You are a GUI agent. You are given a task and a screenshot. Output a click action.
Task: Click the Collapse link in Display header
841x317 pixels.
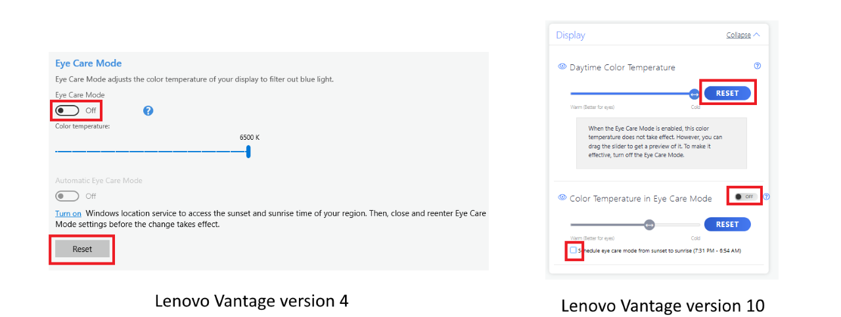(739, 35)
